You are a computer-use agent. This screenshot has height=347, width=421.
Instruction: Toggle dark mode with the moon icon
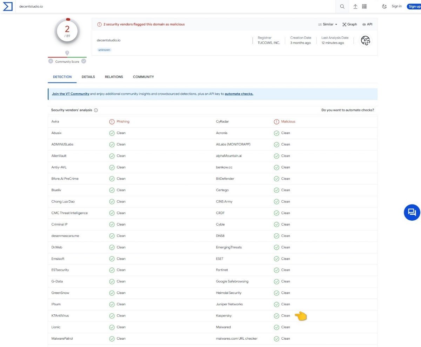(x=384, y=6)
